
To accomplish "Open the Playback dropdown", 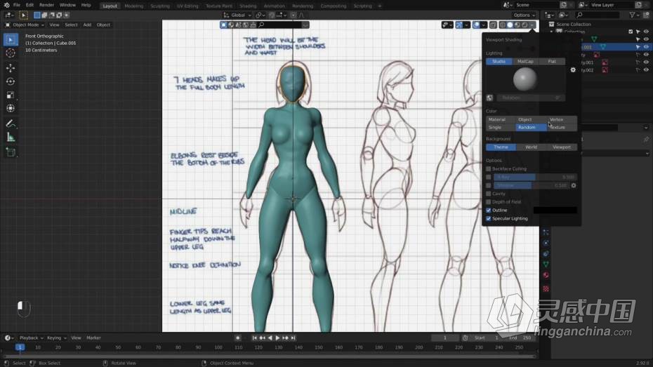I will 31,338.
